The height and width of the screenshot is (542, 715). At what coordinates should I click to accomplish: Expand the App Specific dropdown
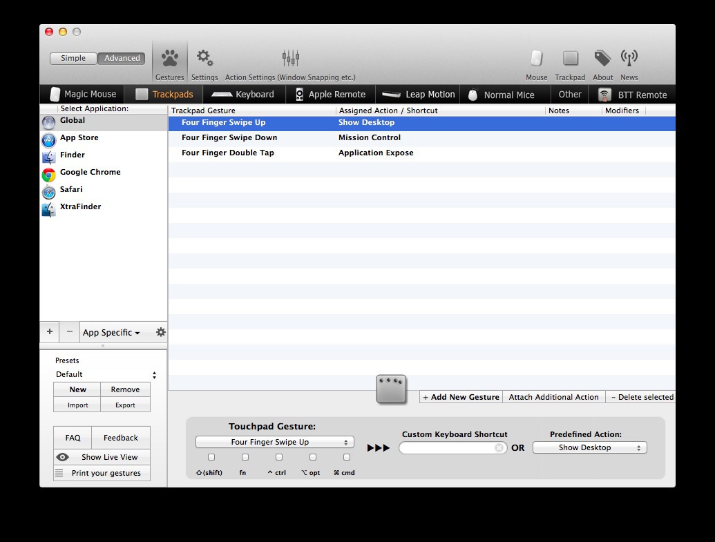[111, 332]
